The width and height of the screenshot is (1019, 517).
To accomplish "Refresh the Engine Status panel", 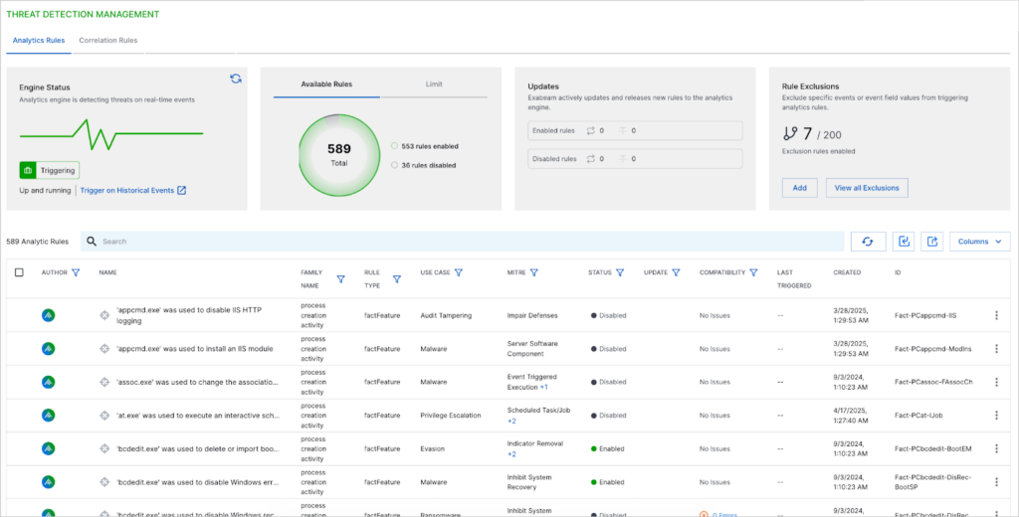I will 236,79.
